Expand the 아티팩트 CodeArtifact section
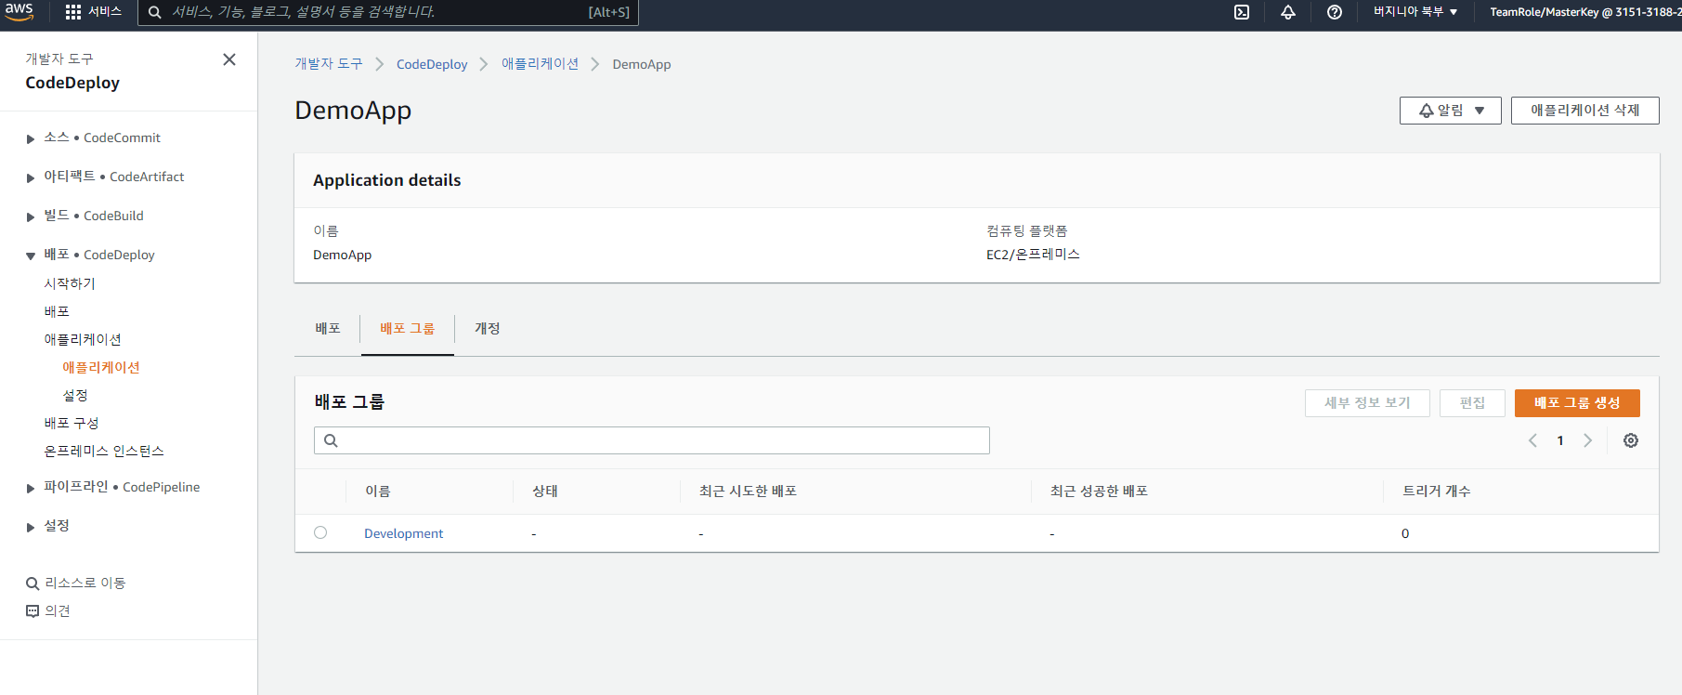The width and height of the screenshot is (1682, 695). 31,177
